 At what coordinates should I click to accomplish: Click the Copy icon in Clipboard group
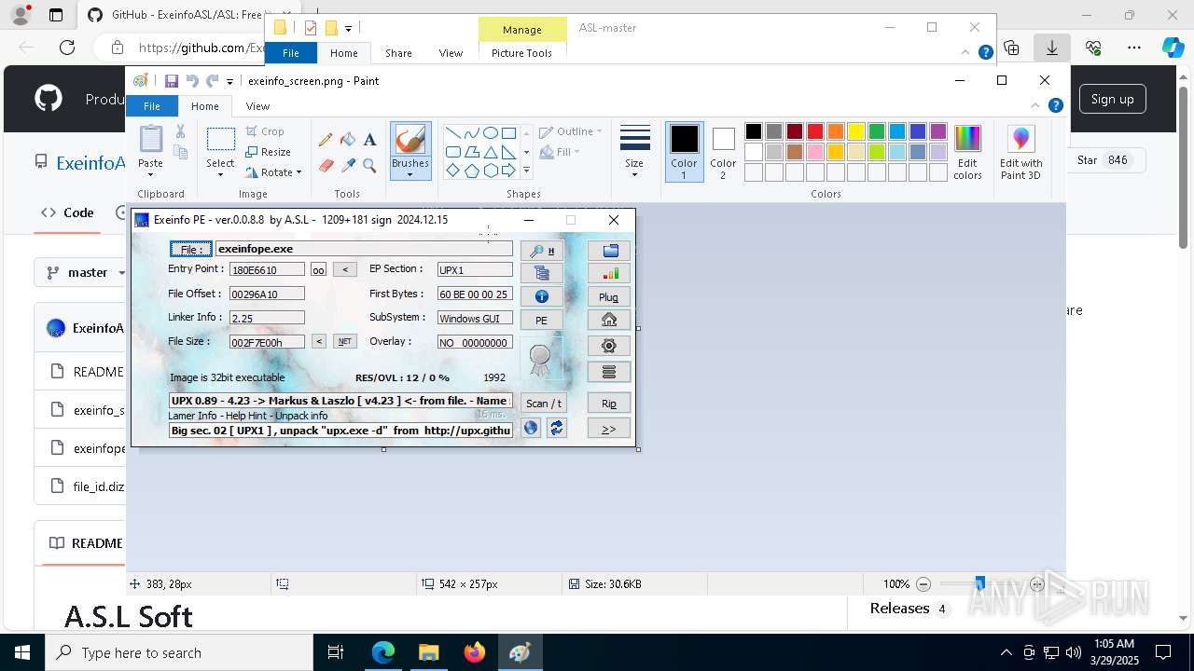(180, 152)
